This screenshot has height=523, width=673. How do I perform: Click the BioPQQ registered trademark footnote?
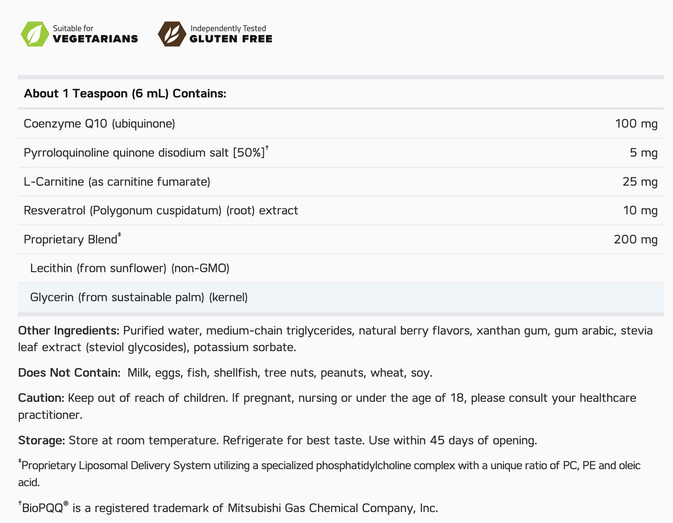point(228,508)
